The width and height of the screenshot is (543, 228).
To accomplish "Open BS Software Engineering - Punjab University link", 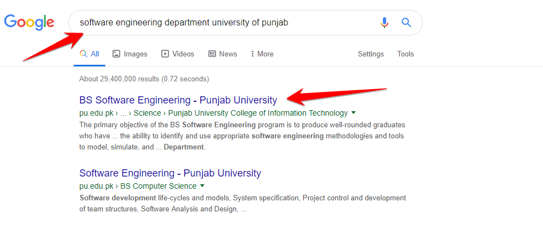I will (x=178, y=100).
